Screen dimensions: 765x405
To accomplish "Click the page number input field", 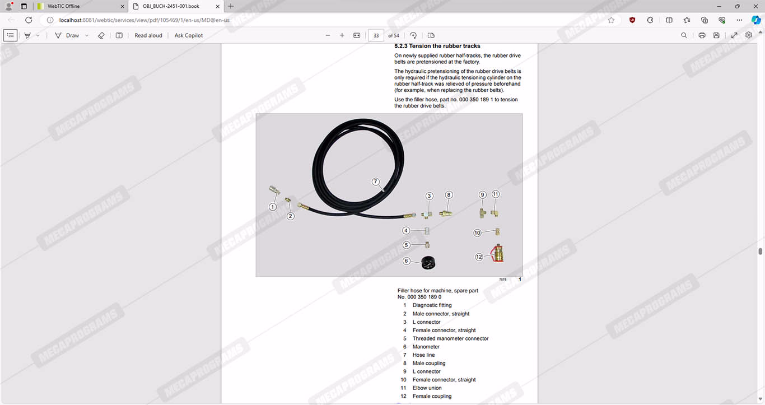I will click(x=376, y=35).
